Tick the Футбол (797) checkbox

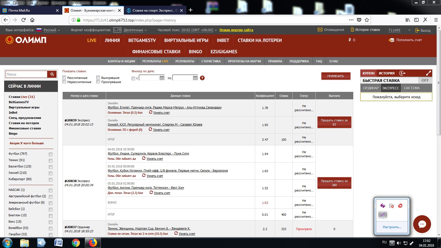[50, 154]
